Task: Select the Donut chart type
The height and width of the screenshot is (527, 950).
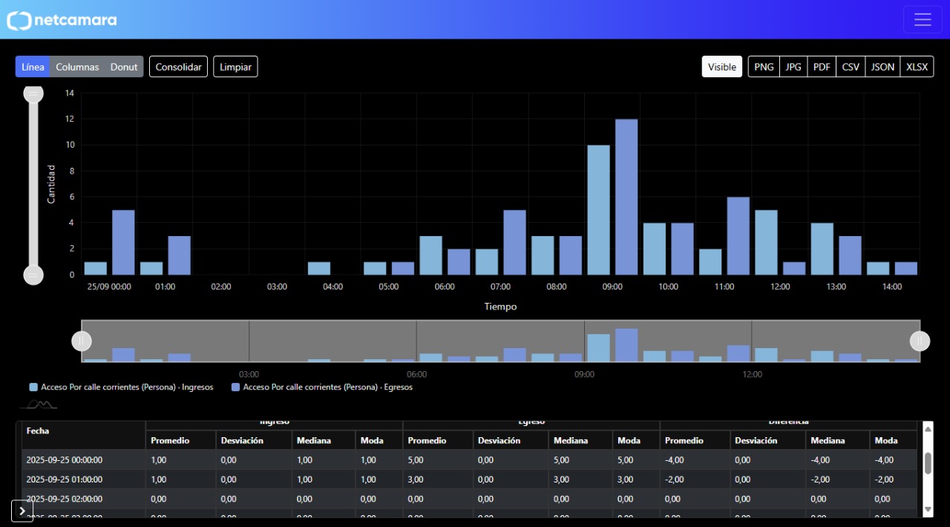Action: point(124,67)
